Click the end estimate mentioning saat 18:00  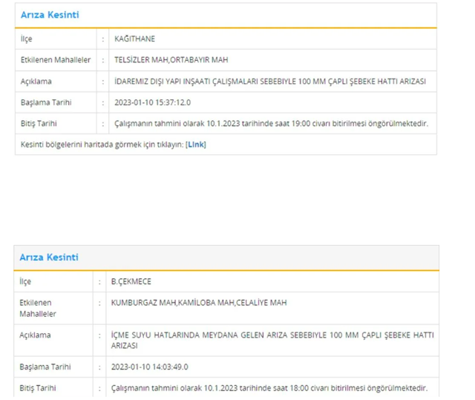click(269, 388)
